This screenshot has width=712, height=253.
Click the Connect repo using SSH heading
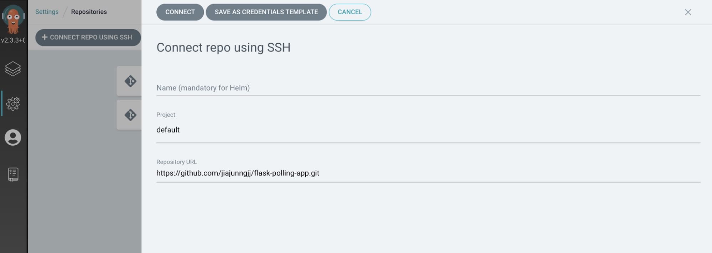(223, 47)
